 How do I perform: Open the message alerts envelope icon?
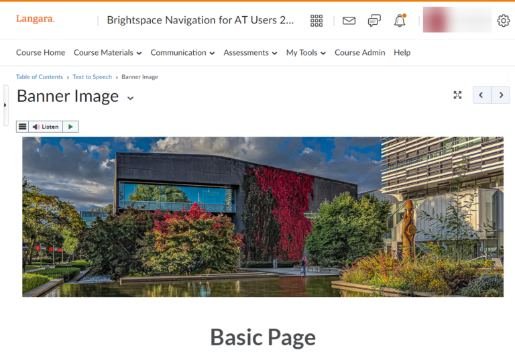[349, 21]
